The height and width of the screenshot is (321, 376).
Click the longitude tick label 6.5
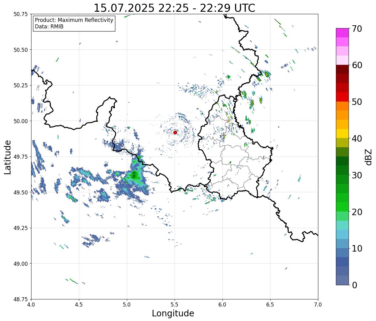270,304
